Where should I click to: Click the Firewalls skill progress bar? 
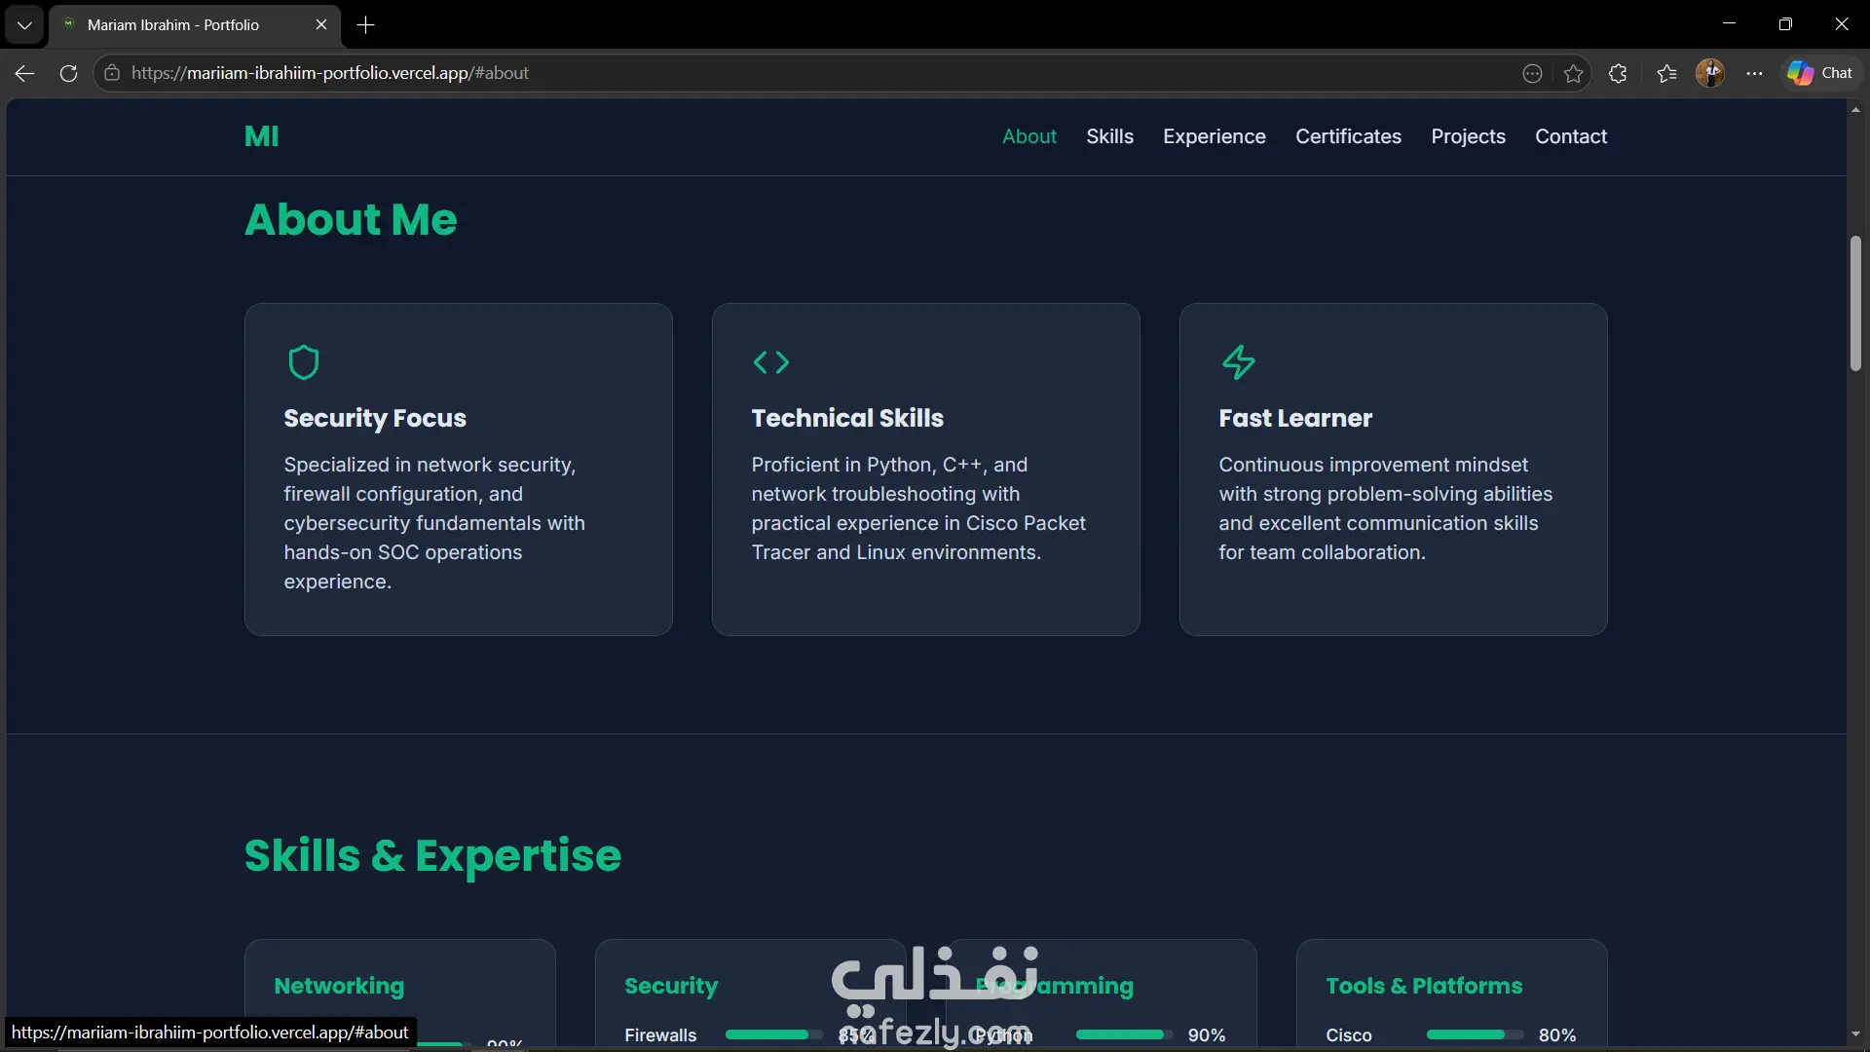pyautogui.click(x=773, y=1034)
